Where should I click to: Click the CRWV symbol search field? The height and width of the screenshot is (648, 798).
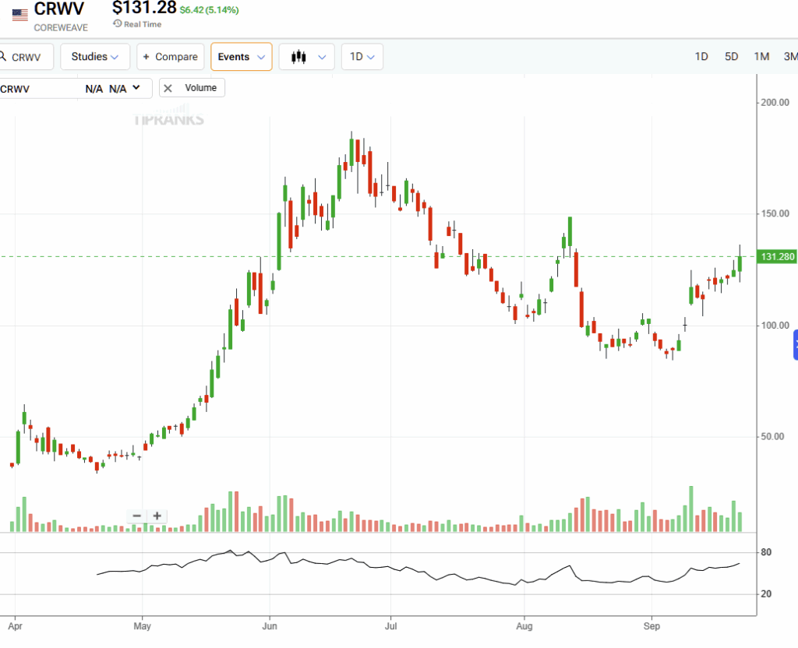(26, 56)
